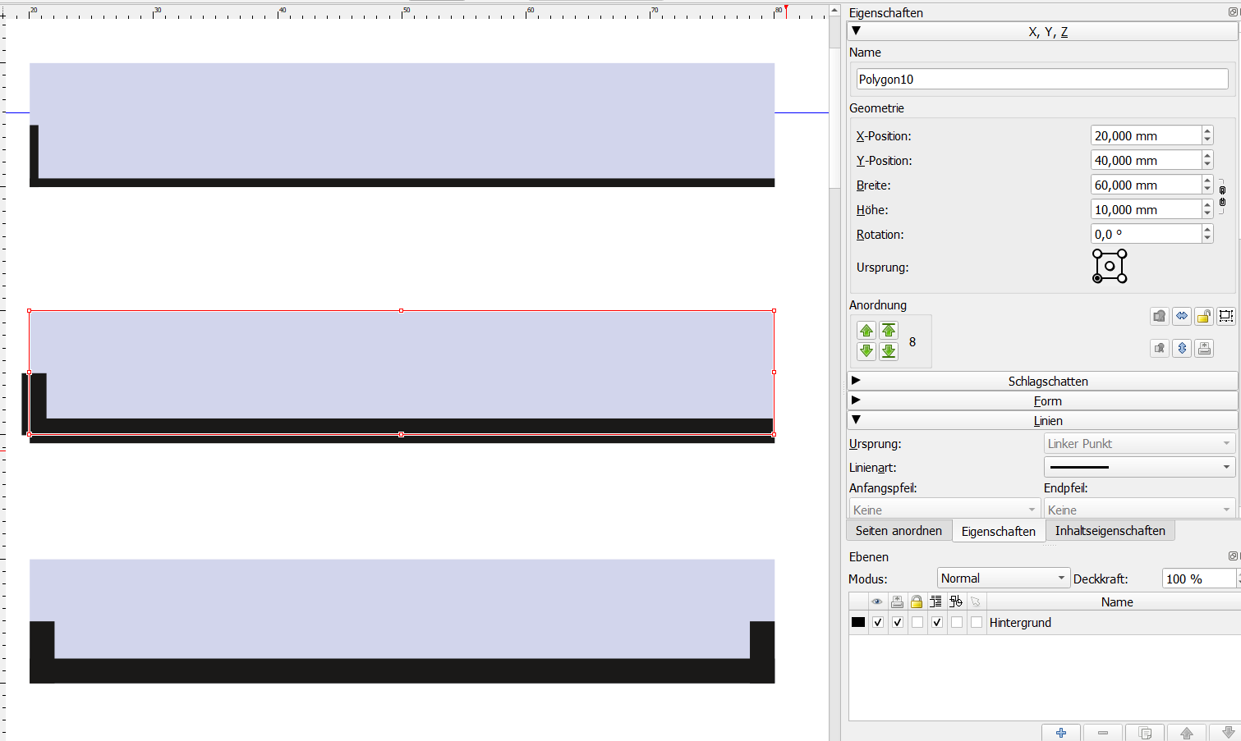Open the Modus blend mode dropdown
Screen dimensions: 1241x741
click(1003, 579)
